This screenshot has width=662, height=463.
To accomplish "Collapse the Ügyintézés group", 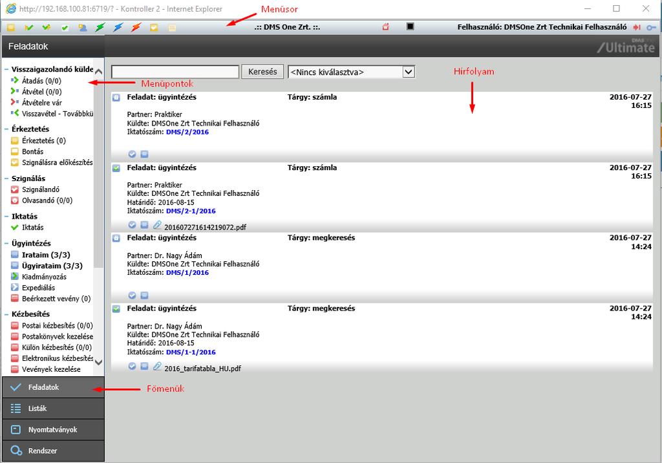I will tap(6, 243).
